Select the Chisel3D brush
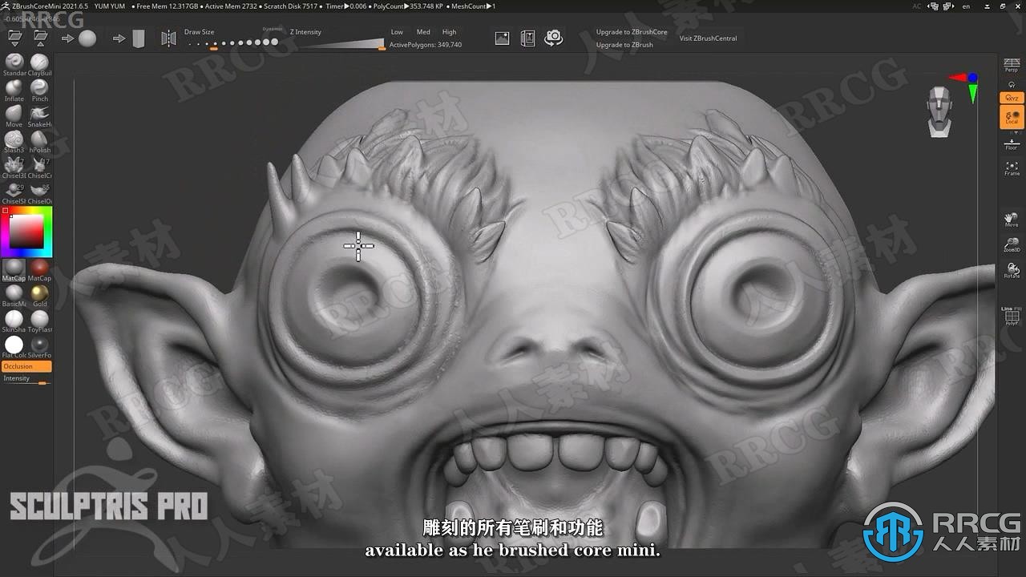1026x577 pixels. click(14, 168)
